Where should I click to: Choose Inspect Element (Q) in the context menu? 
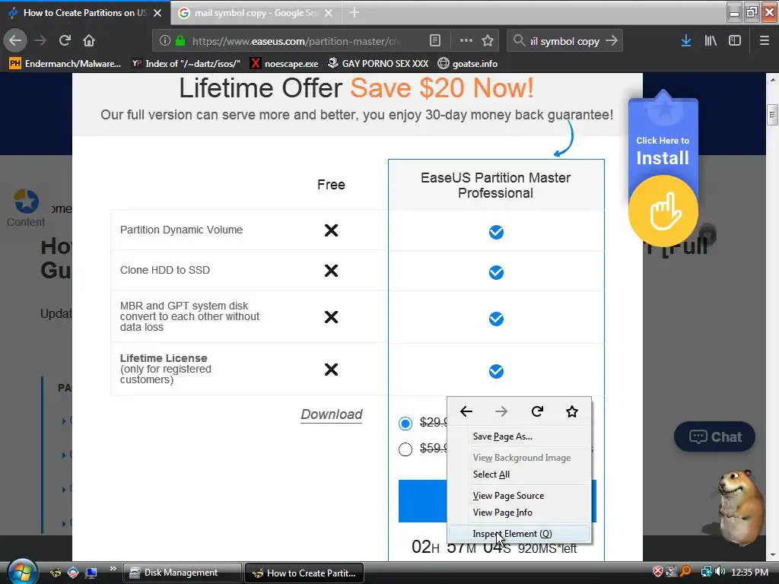tap(520, 534)
